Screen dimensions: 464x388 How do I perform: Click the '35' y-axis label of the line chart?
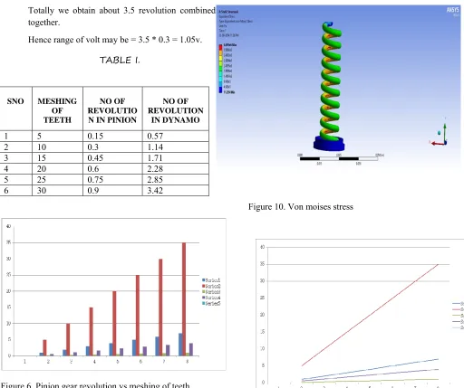pos(262,264)
